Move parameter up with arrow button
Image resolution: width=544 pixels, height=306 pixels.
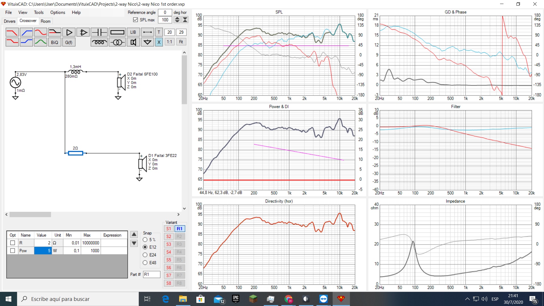(134, 235)
